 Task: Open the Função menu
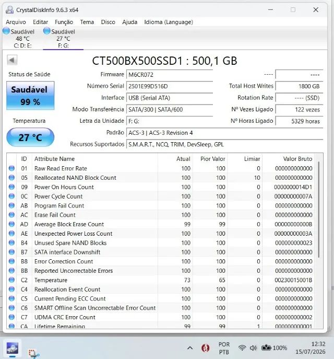click(64, 22)
